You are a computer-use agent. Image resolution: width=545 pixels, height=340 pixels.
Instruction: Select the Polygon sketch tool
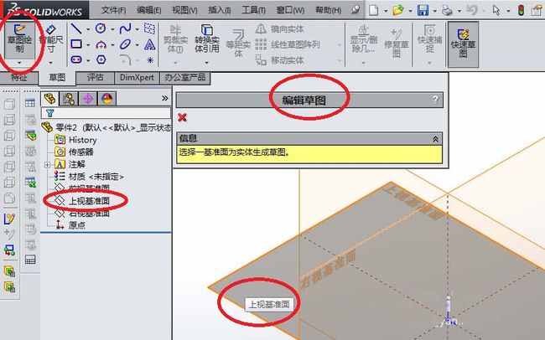101,59
